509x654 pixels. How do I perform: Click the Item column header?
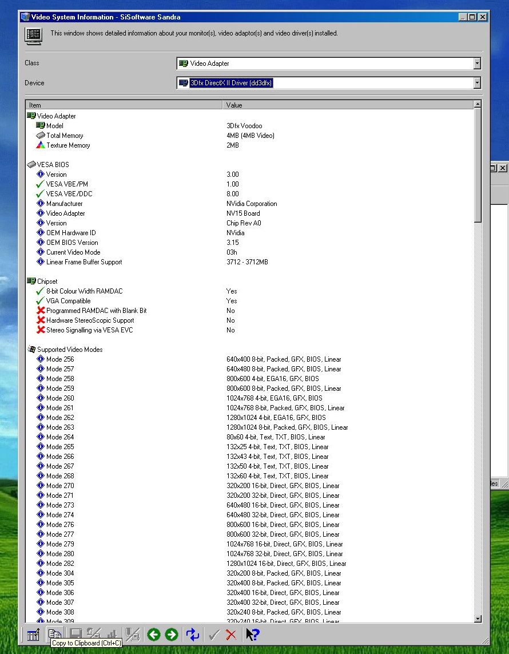pos(124,105)
